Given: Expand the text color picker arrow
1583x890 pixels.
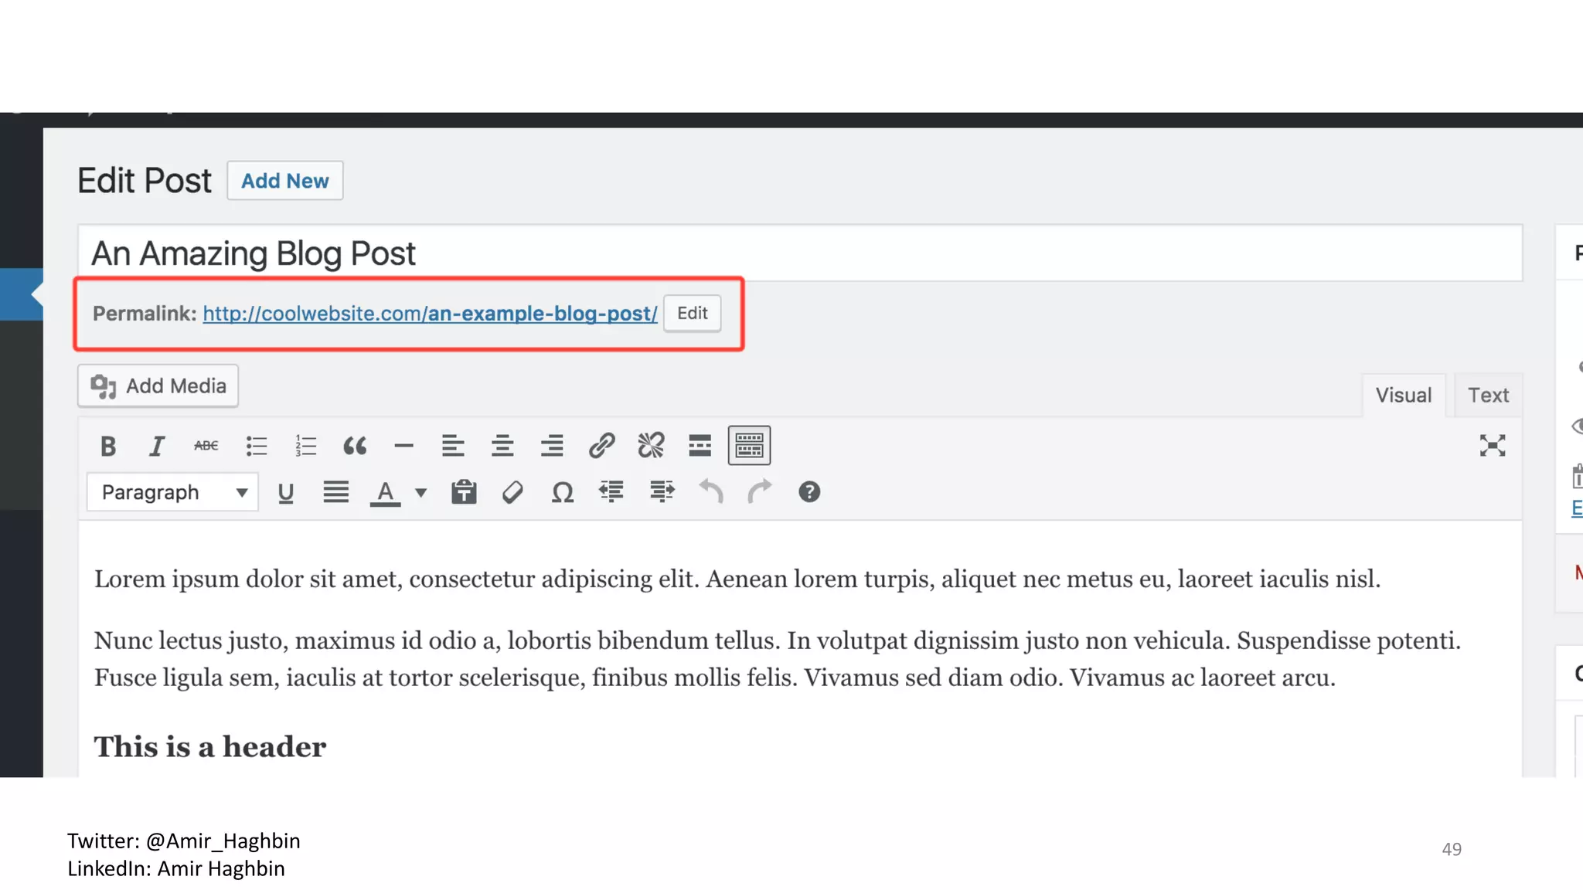Looking at the screenshot, I should tap(420, 492).
